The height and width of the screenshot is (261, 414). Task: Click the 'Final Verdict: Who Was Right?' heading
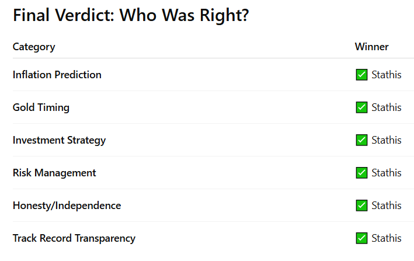[x=131, y=15]
